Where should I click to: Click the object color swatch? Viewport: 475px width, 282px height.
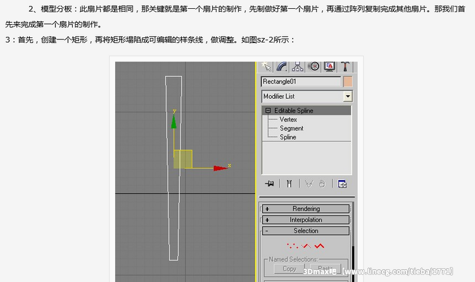(x=348, y=82)
